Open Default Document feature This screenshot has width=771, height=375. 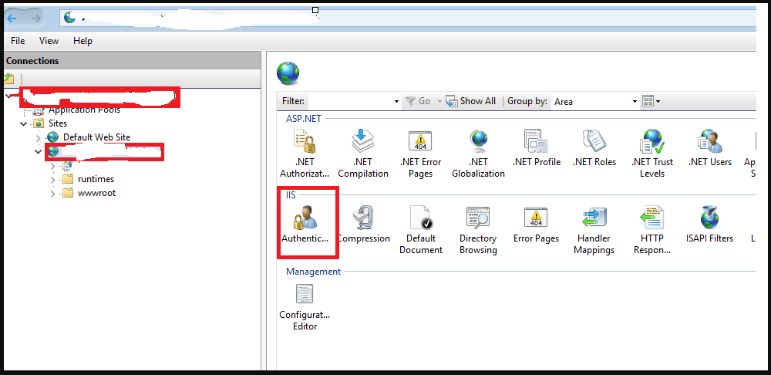[x=421, y=230]
